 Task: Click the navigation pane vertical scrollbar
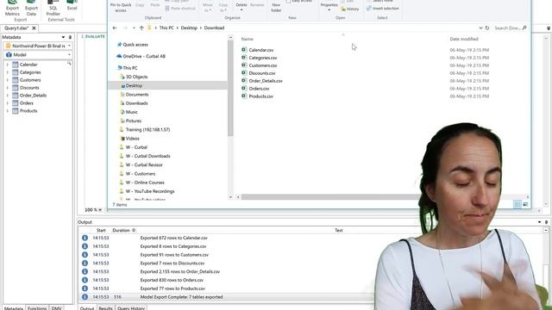(230, 88)
